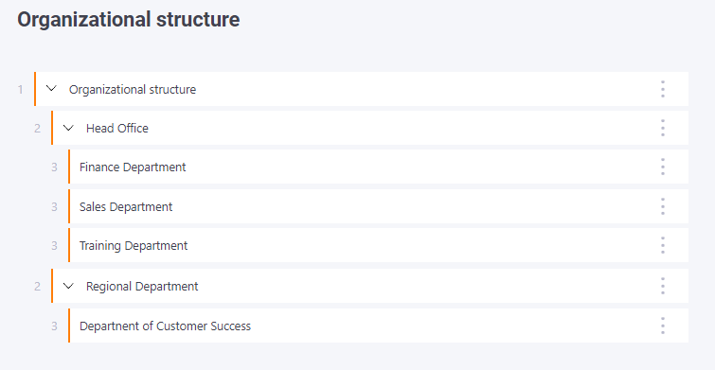The height and width of the screenshot is (370, 715).
Task: Collapse the Head Office branch
Action: coord(68,128)
